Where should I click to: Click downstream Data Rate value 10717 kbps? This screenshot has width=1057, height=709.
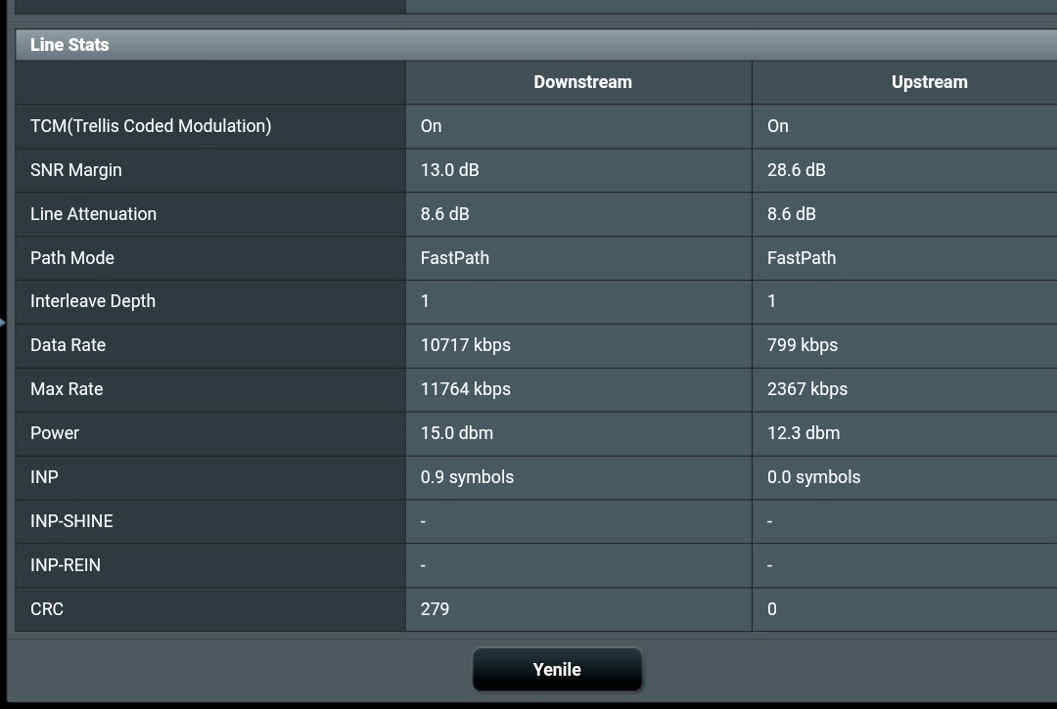[x=466, y=345]
